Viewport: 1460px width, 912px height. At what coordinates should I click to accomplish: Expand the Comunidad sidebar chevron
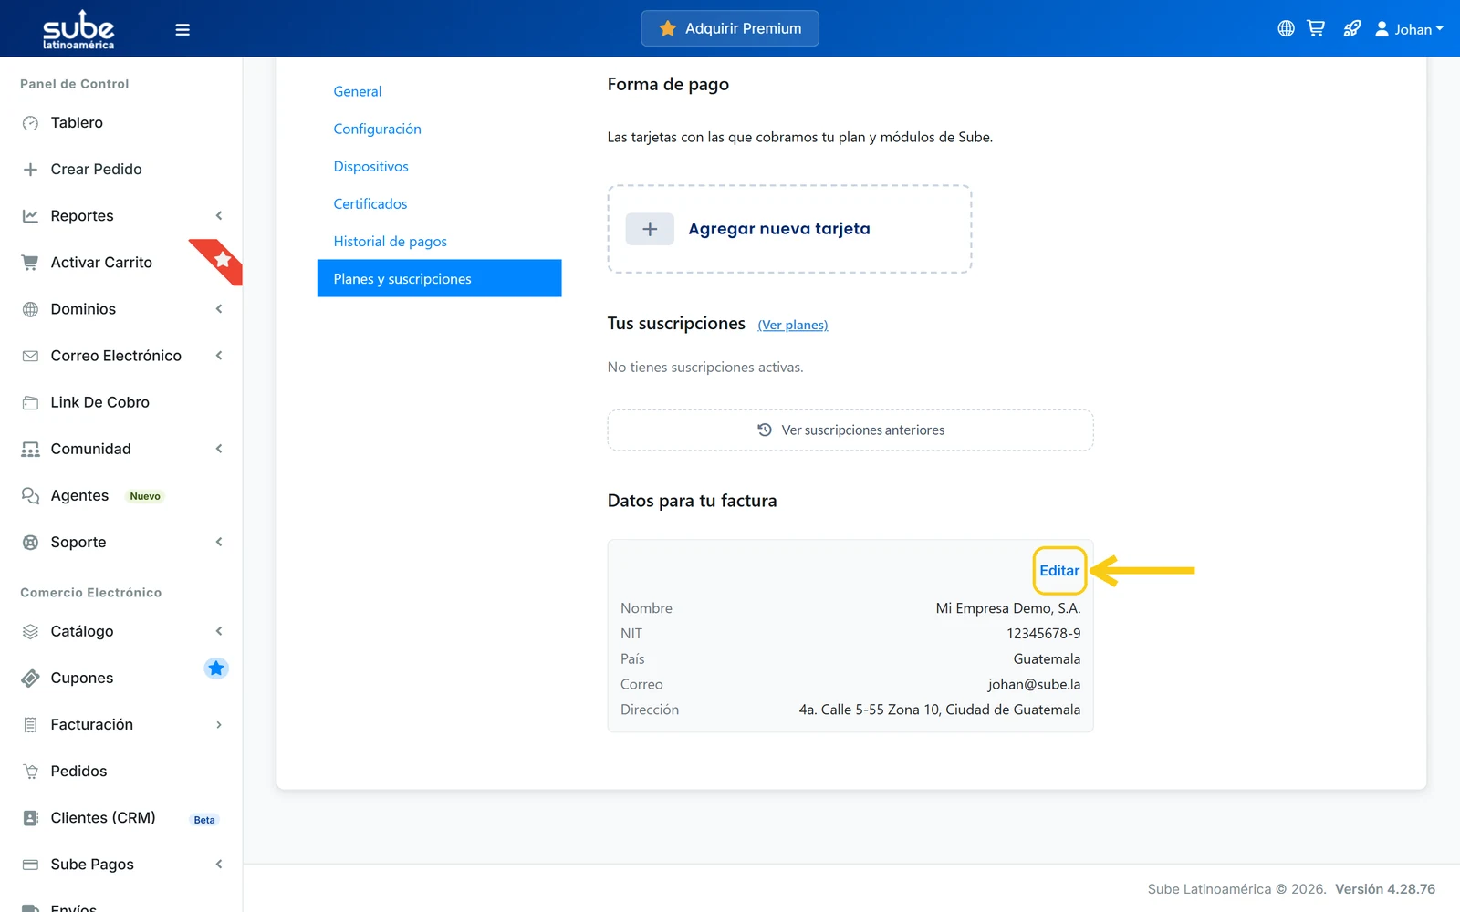pos(219,449)
